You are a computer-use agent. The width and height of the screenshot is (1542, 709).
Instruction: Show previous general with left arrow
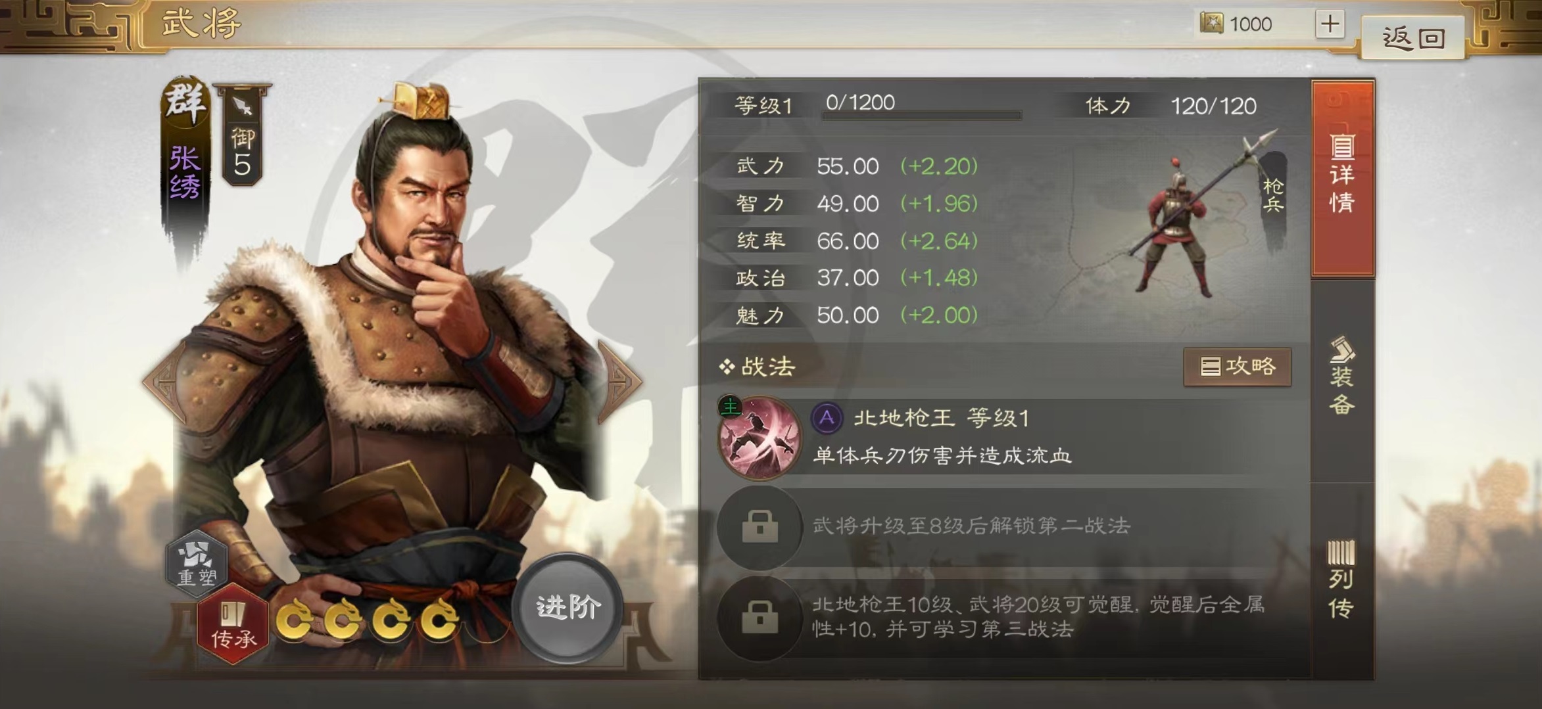click(165, 380)
